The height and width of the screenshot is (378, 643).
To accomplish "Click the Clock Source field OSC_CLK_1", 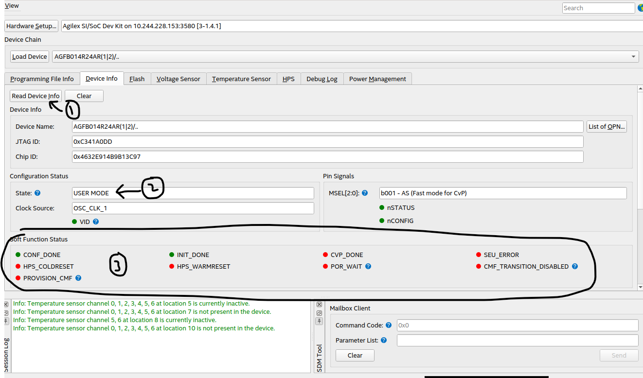I will [193, 208].
